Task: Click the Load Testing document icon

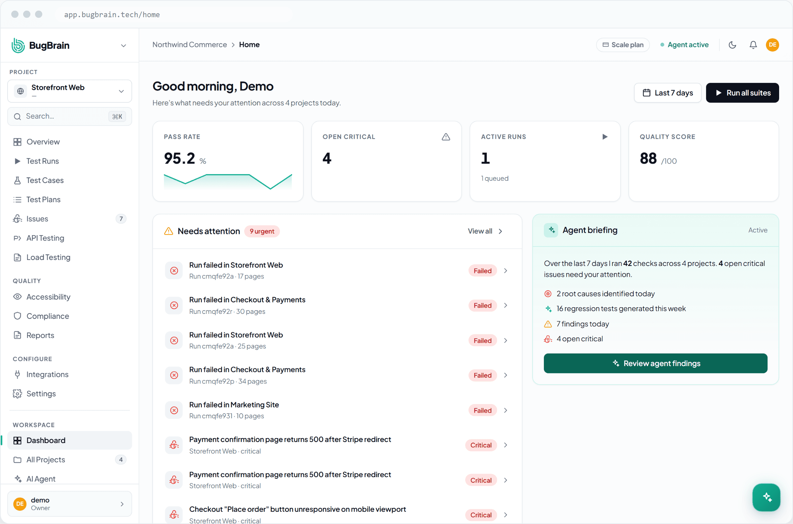Action: point(18,257)
